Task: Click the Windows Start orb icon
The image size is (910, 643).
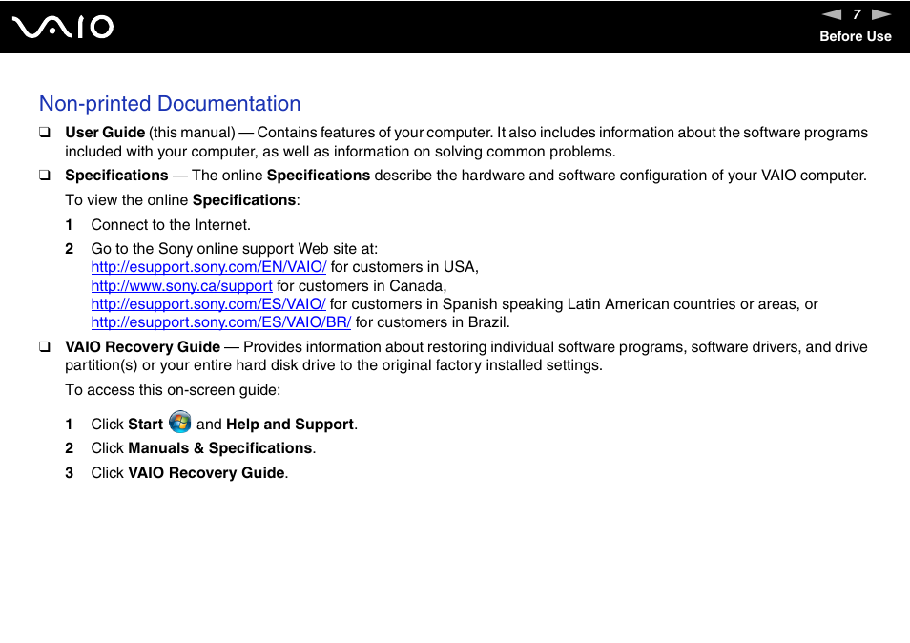Action: click(180, 422)
